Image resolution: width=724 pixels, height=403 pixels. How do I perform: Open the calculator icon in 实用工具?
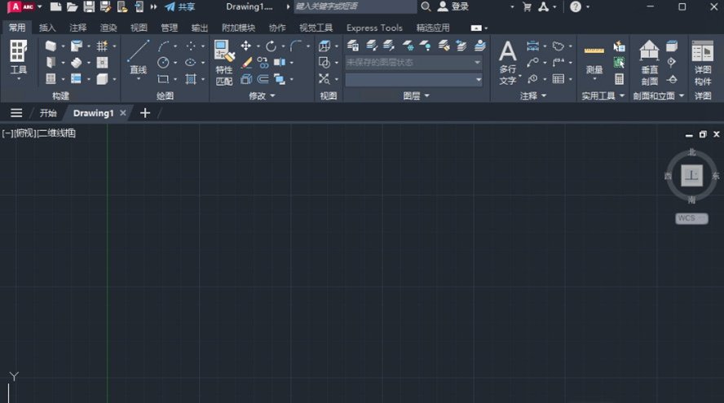(x=619, y=79)
